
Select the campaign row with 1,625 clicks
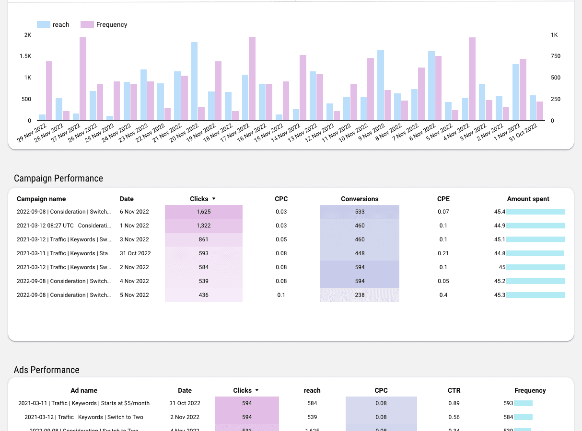coord(203,211)
